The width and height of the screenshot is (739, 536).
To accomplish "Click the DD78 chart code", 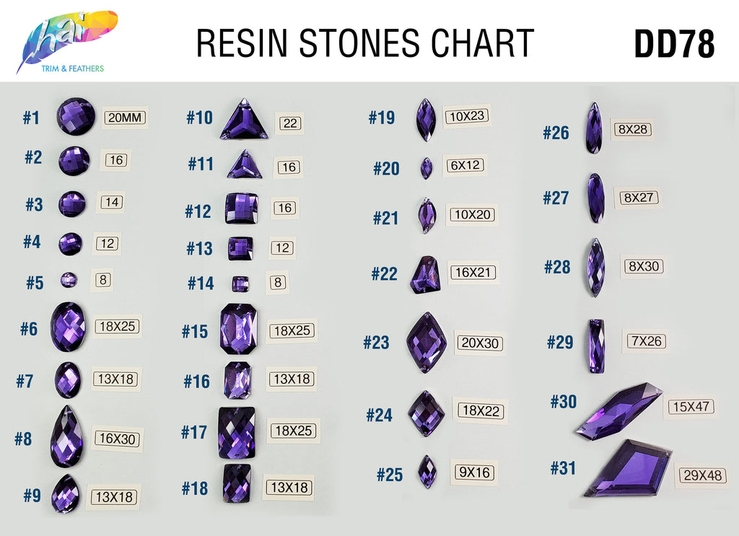I will pyautogui.click(x=675, y=44).
